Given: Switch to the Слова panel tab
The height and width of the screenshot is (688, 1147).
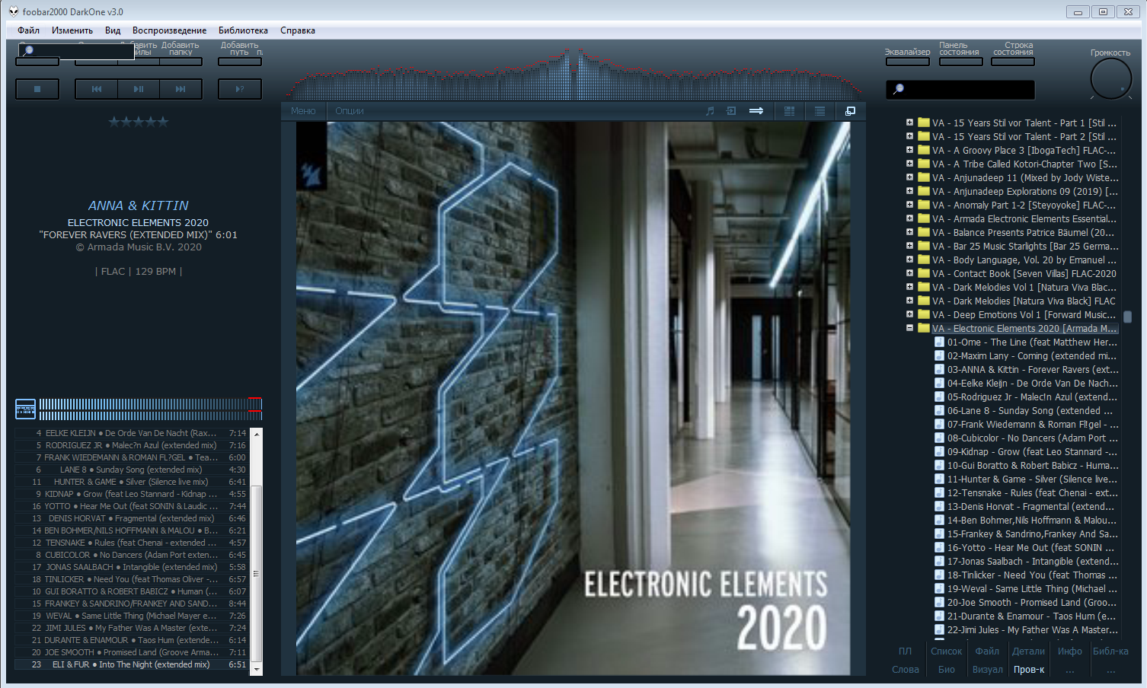Looking at the screenshot, I should click(x=906, y=670).
